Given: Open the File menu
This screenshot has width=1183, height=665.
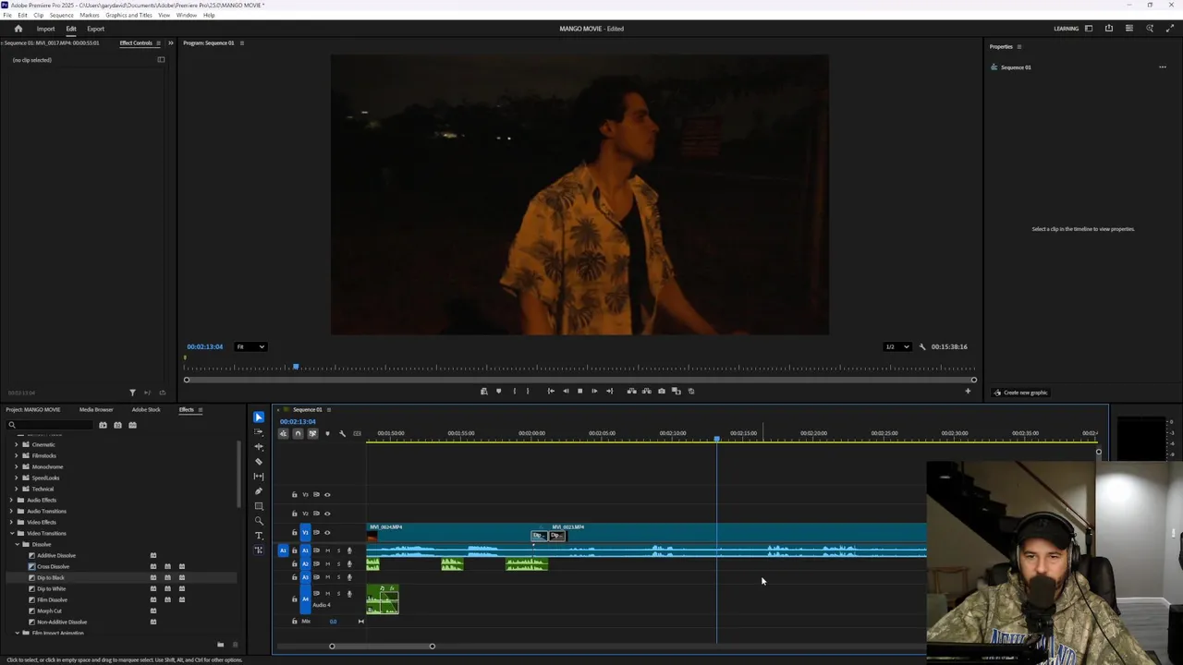Looking at the screenshot, I should [7, 15].
